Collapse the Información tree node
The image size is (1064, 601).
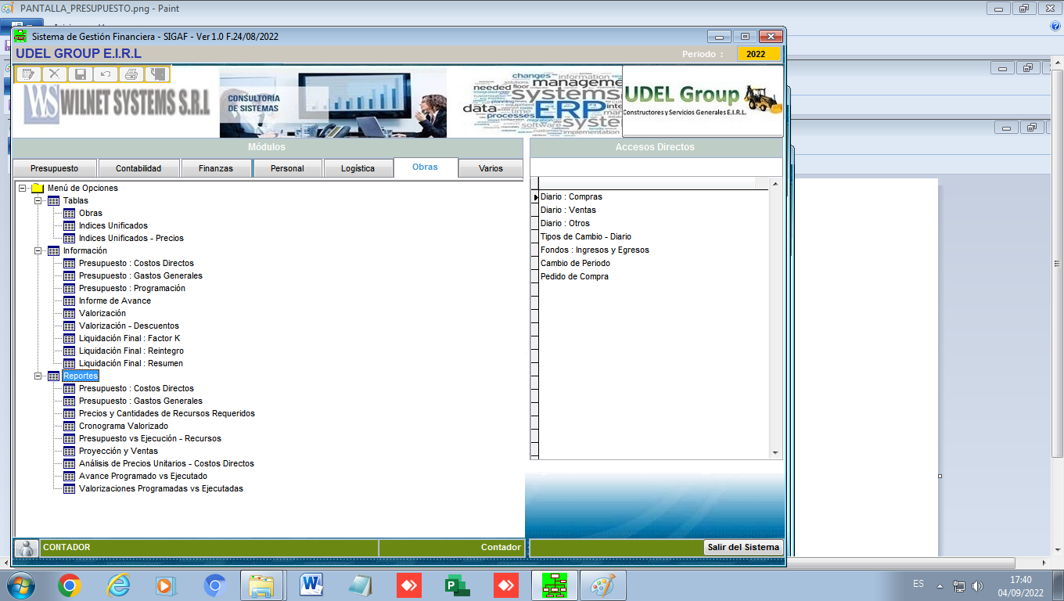point(38,251)
